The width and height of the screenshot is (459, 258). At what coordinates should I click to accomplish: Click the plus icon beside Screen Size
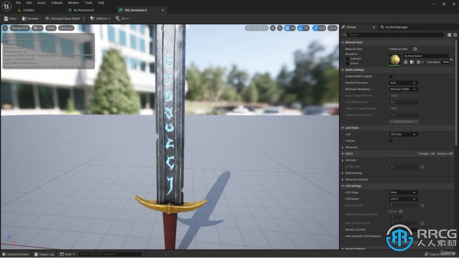pyautogui.click(x=422, y=167)
